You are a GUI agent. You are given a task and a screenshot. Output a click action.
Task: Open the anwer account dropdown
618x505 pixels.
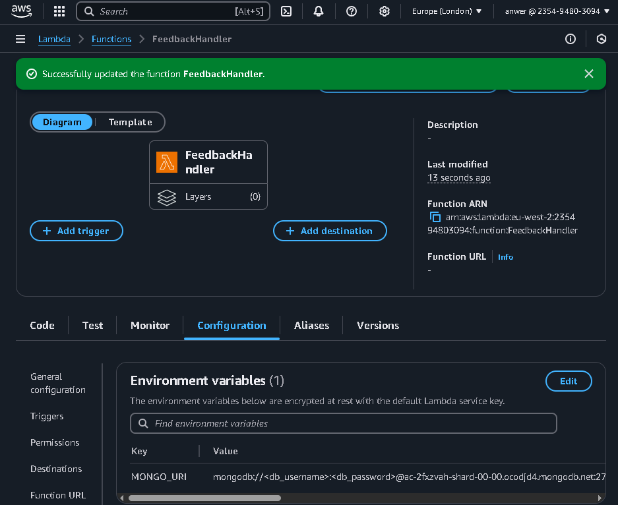click(x=557, y=11)
